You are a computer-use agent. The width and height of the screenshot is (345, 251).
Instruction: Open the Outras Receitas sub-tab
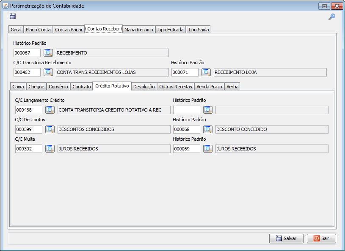(176, 87)
